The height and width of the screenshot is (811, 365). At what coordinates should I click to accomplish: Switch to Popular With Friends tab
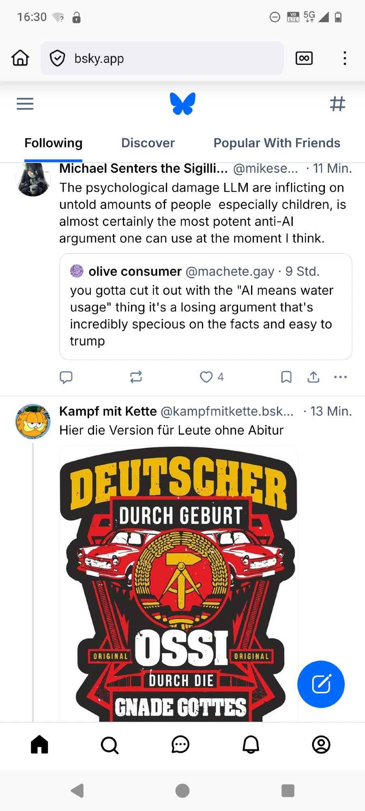click(277, 143)
